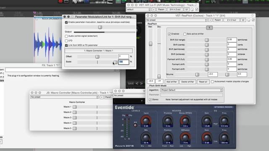Screen dimensions: 269x151
Task: Toggle AIR Lo-Fi bypass checkbox
Action: (x=197, y=10)
